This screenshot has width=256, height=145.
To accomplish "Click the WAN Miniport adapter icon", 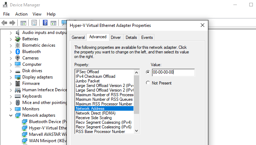I will (24, 141).
